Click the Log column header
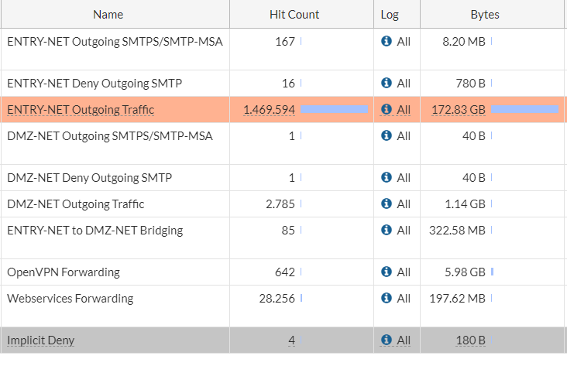Image resolution: width=567 pixels, height=366 pixels. (390, 15)
